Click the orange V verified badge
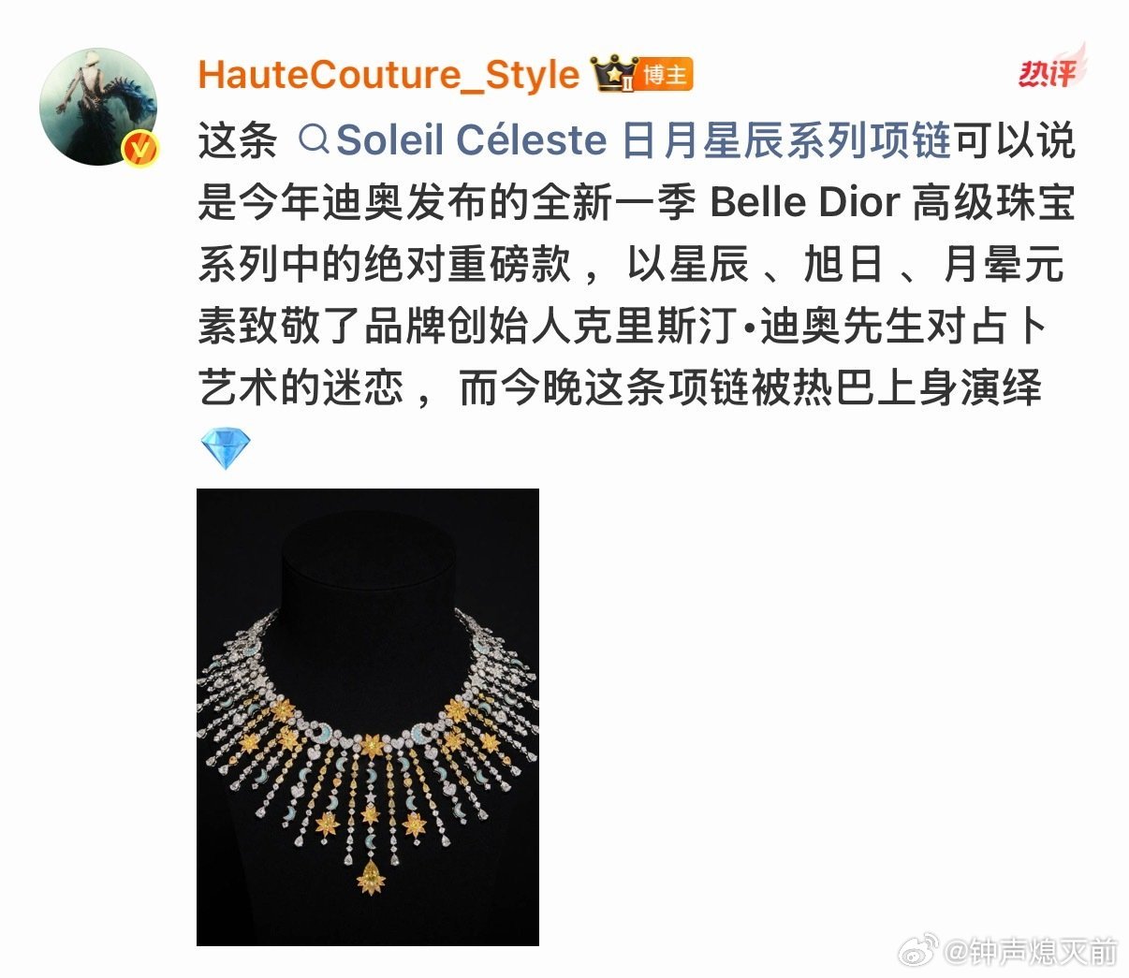 (x=141, y=148)
